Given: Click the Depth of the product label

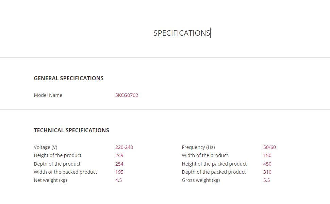Looking at the screenshot, I should 57,164.
